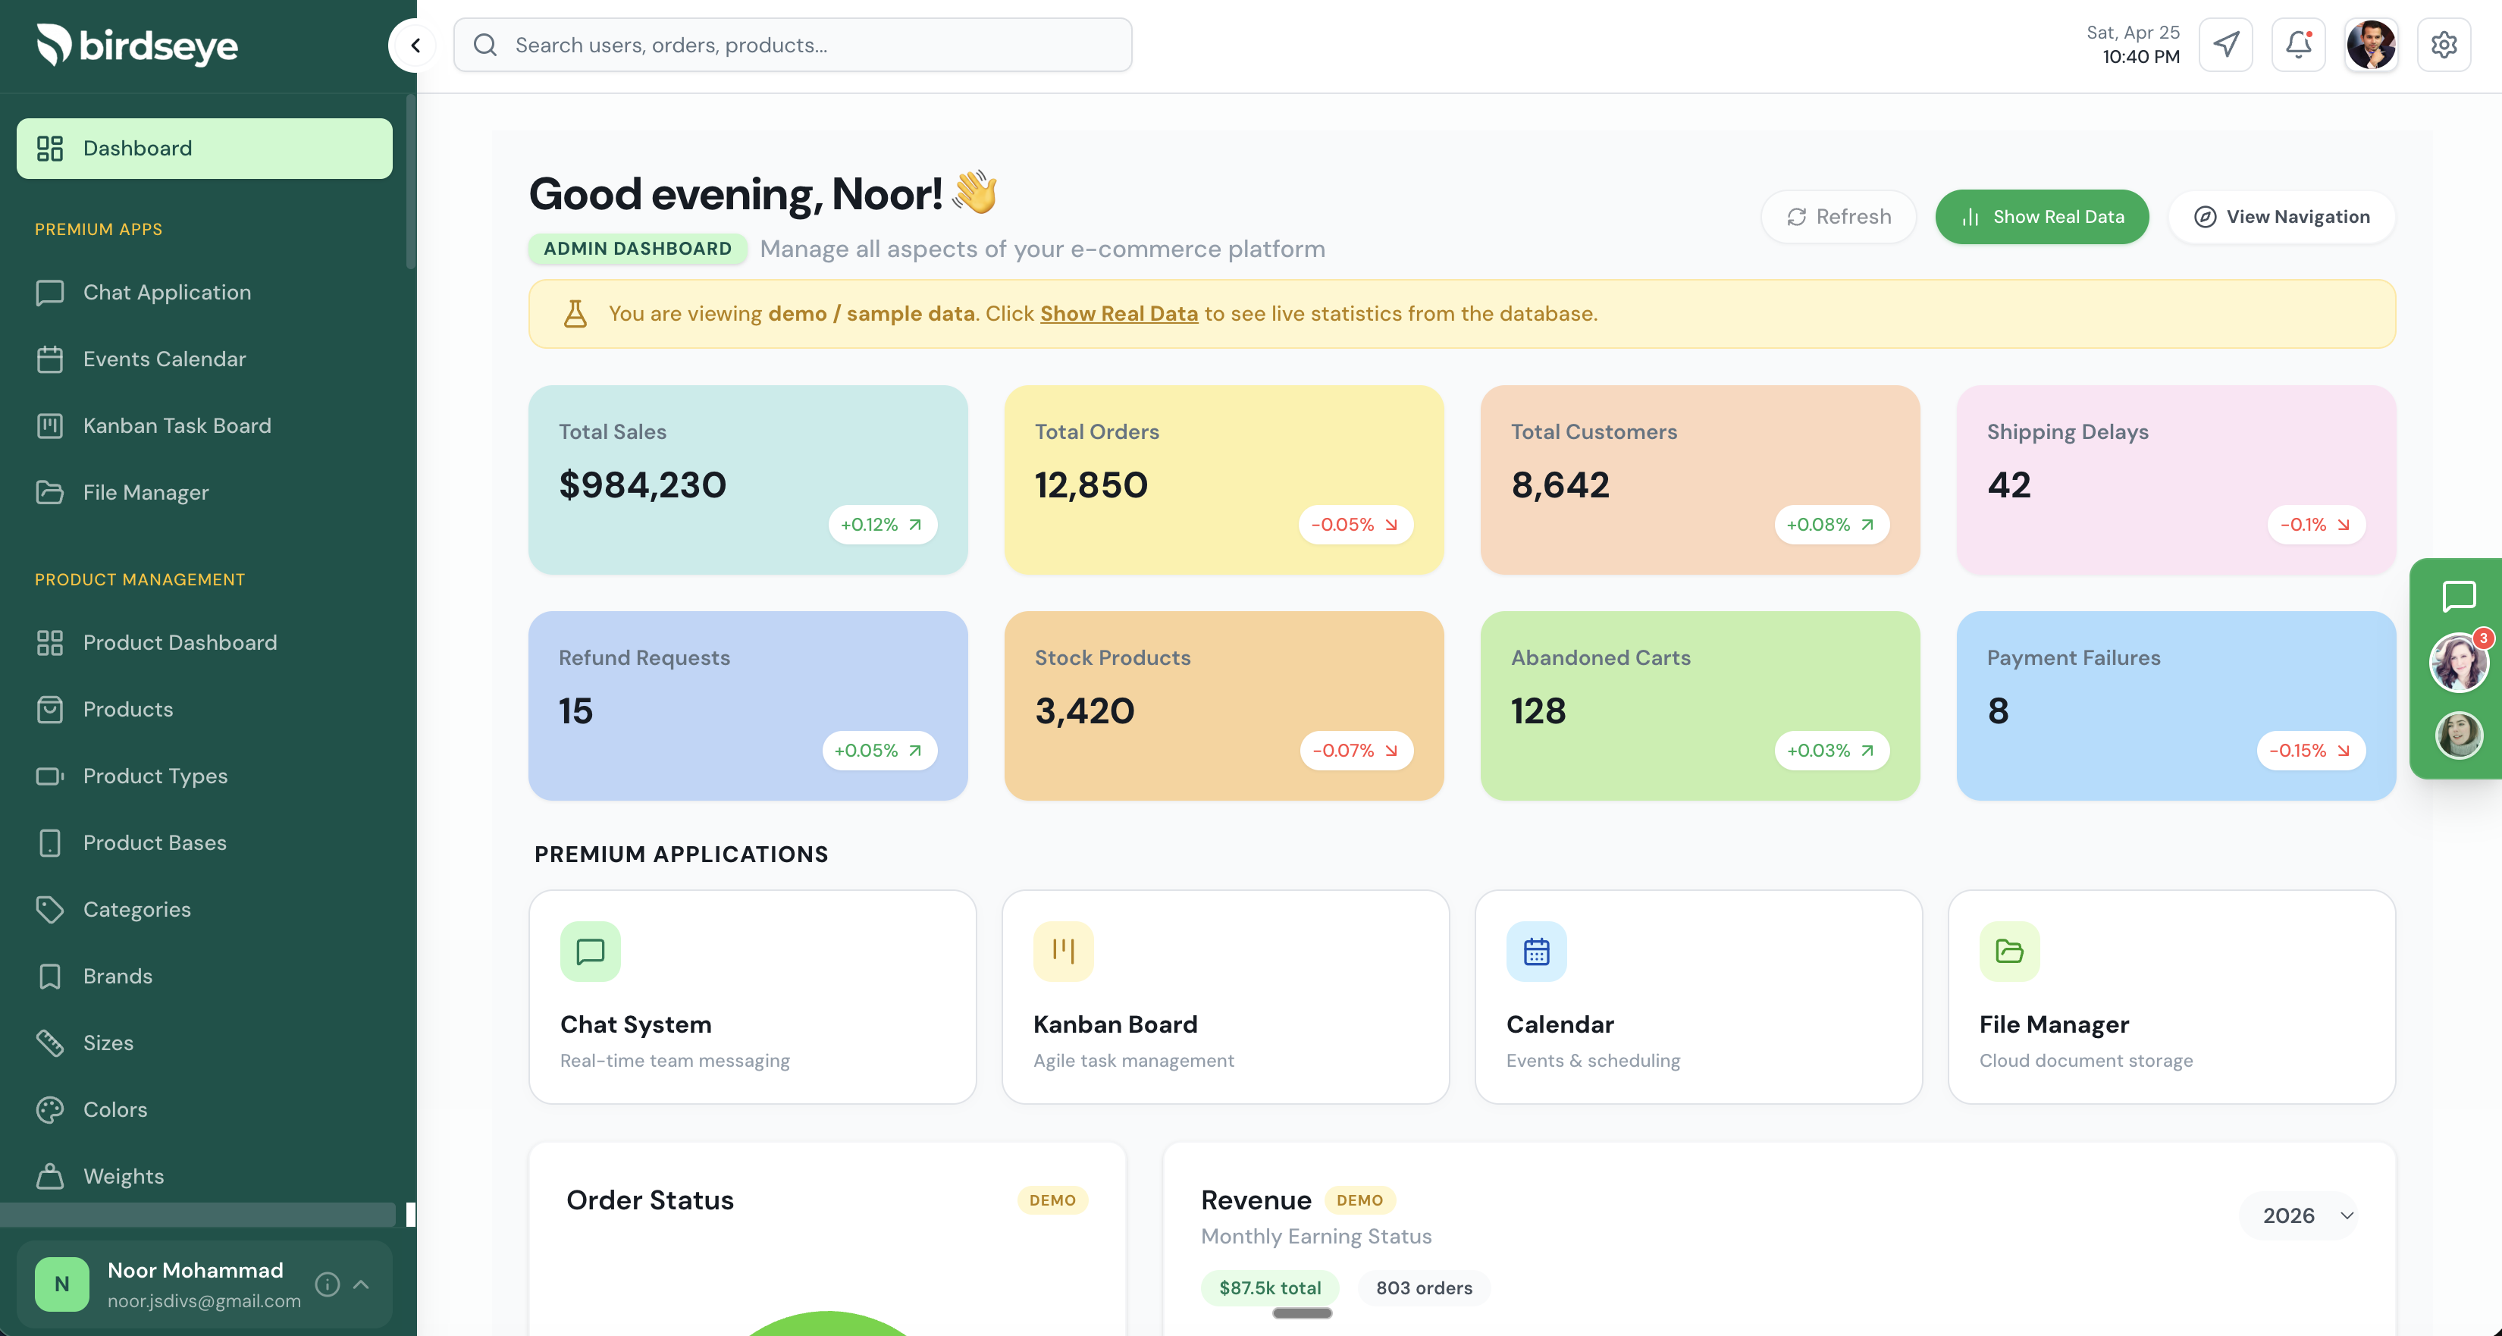Click the Shipping Delays -0.1% trend badge
2502x1336 pixels.
2315,525
